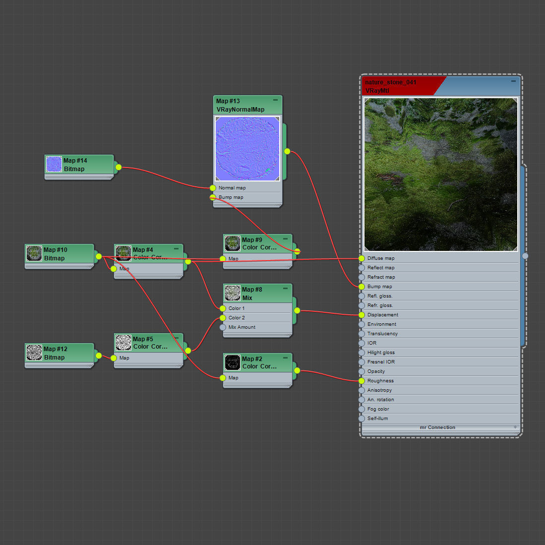Expand the mr Connection rollout plus
Screen dimensions: 545x545
click(x=515, y=427)
